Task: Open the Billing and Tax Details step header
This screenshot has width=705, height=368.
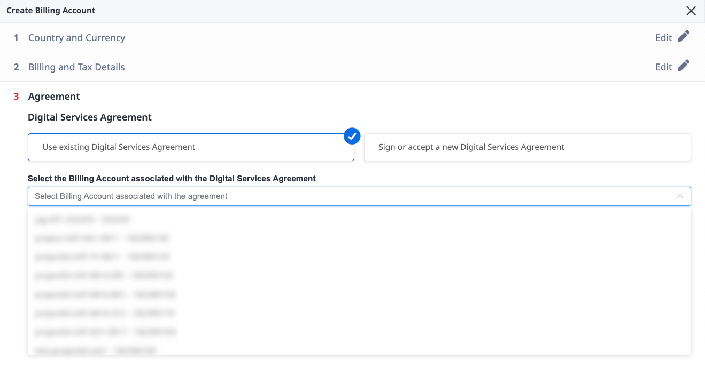Action: [x=76, y=67]
